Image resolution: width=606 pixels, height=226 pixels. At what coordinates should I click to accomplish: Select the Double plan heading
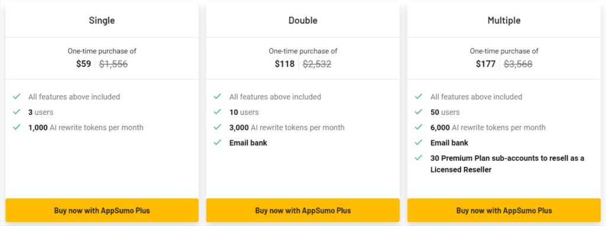click(x=303, y=21)
